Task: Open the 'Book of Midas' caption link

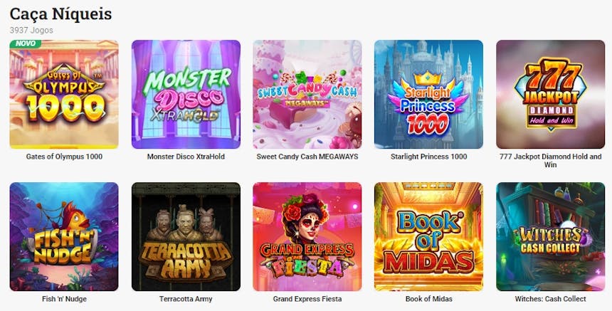Action: click(428, 299)
